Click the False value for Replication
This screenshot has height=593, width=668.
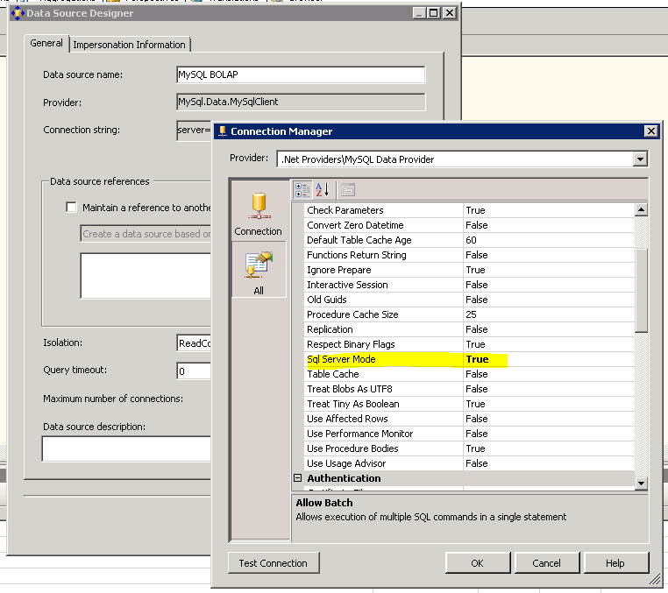pyautogui.click(x=477, y=329)
